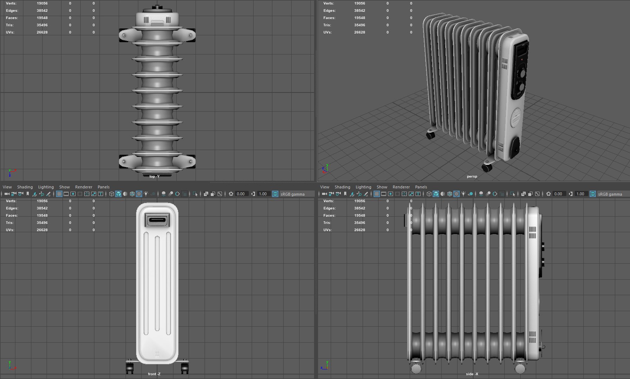This screenshot has height=379, width=630.
Task: Click Use Default Material in front panel toolbar
Action: pyautogui.click(x=125, y=194)
